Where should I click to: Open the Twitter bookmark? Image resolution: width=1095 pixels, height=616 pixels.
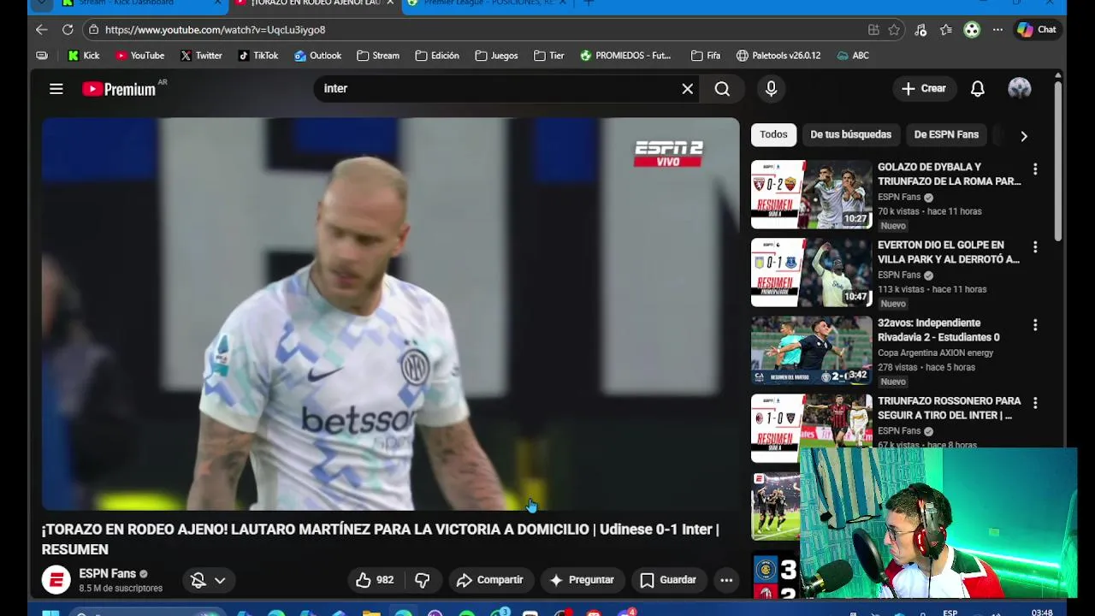point(201,56)
